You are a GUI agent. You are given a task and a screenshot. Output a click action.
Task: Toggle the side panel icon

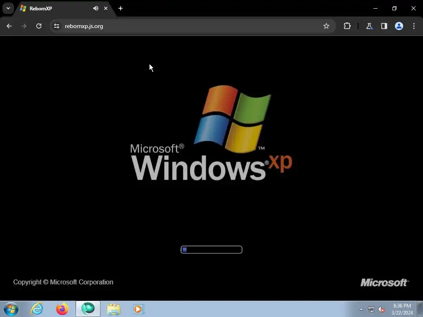point(384,26)
